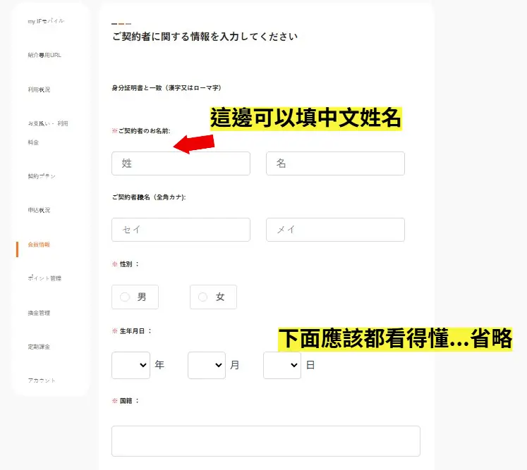This screenshot has height=470, width=527.
Task: Open the birth day 日 dropdown
Action: 282,365
